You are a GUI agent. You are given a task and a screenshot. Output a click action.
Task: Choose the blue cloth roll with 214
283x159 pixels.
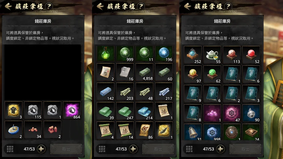144,111
